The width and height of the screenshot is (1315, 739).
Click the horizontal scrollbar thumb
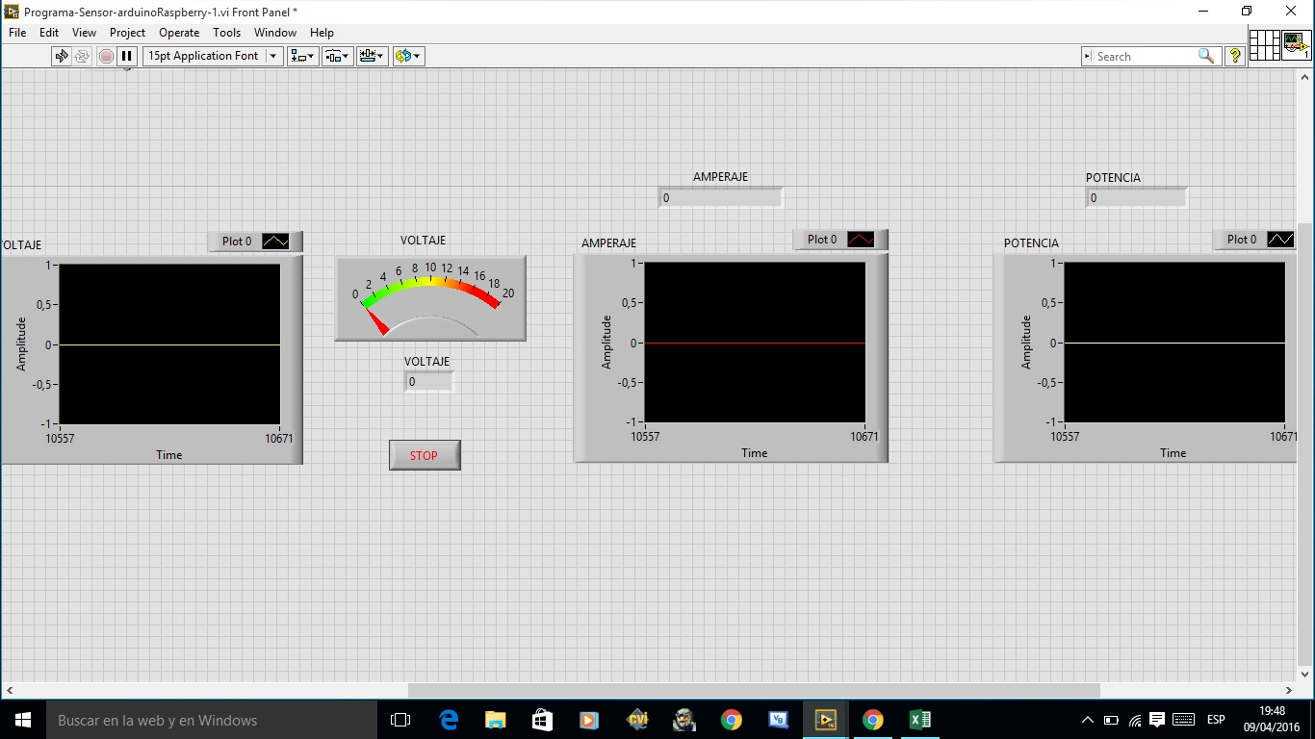pos(754,690)
